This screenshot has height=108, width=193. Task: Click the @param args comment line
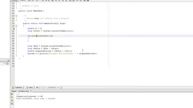pyautogui.click(x=47, y=18)
